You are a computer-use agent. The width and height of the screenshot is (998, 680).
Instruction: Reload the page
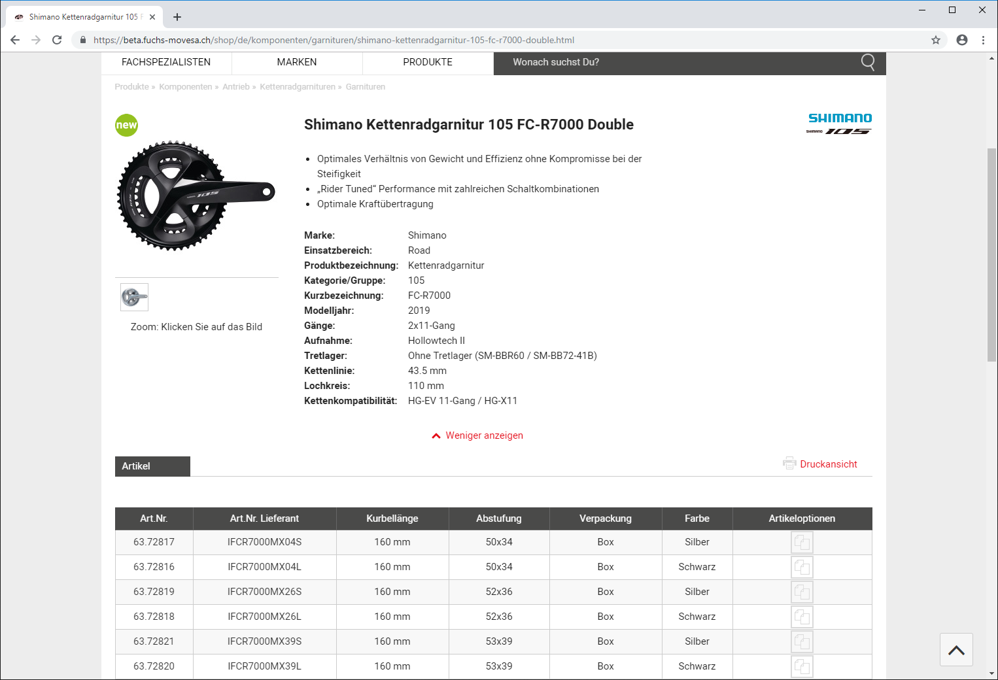[x=57, y=40]
